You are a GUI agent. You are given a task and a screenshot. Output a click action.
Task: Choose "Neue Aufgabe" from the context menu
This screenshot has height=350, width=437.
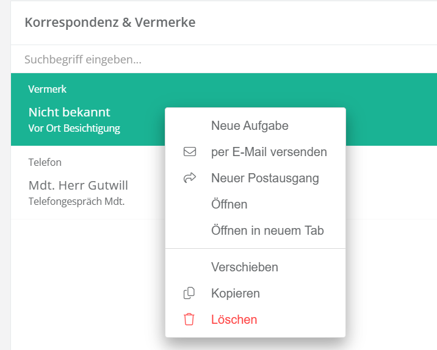(250, 126)
